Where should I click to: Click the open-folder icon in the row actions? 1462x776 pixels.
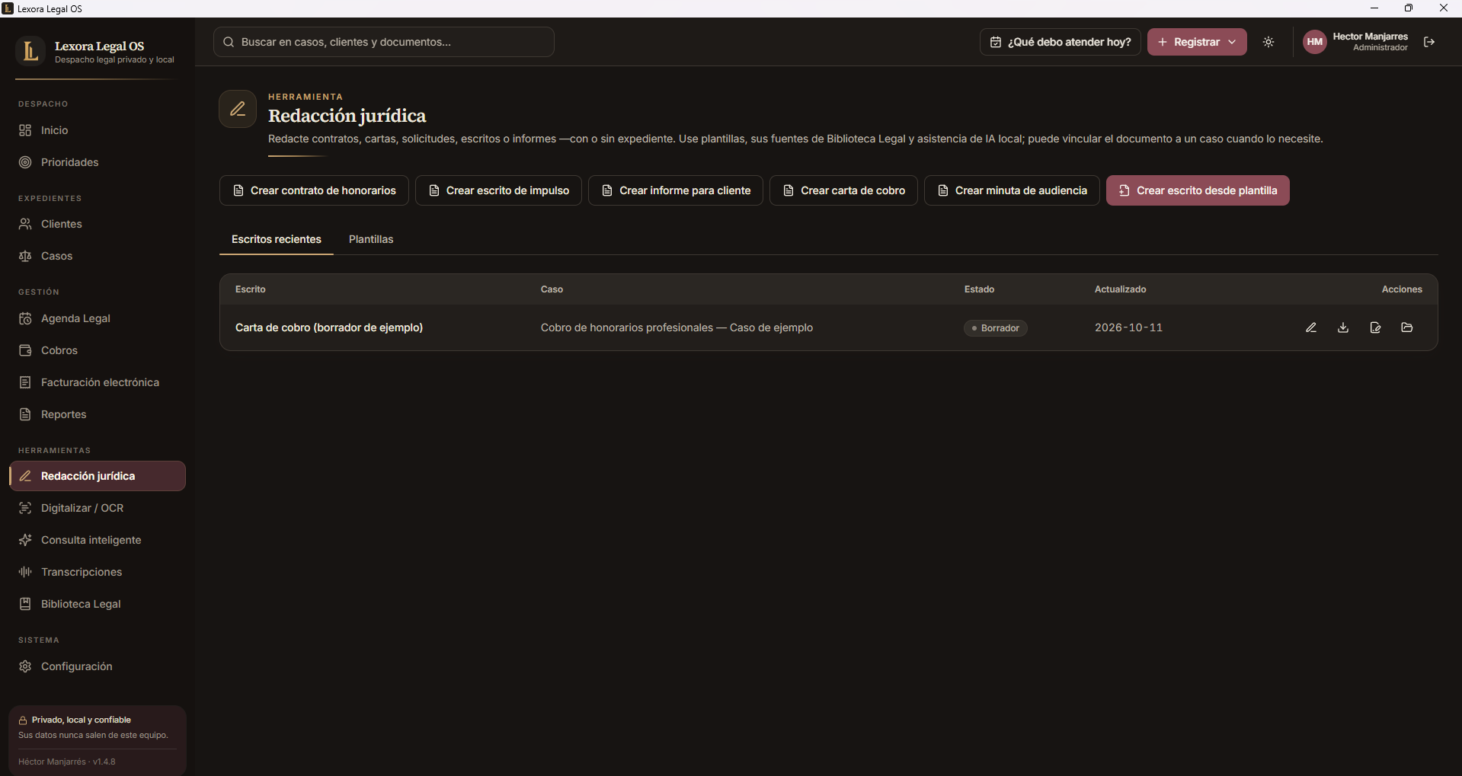tap(1407, 327)
